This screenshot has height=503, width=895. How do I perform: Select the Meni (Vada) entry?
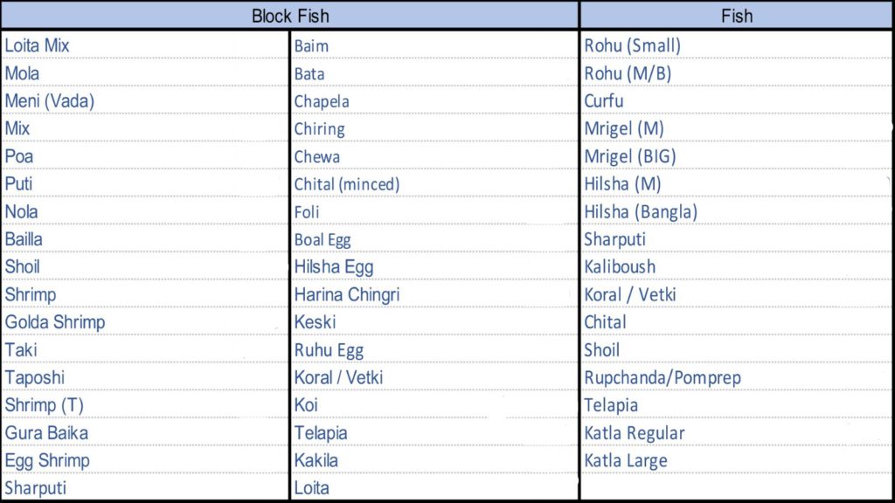pos(145,101)
